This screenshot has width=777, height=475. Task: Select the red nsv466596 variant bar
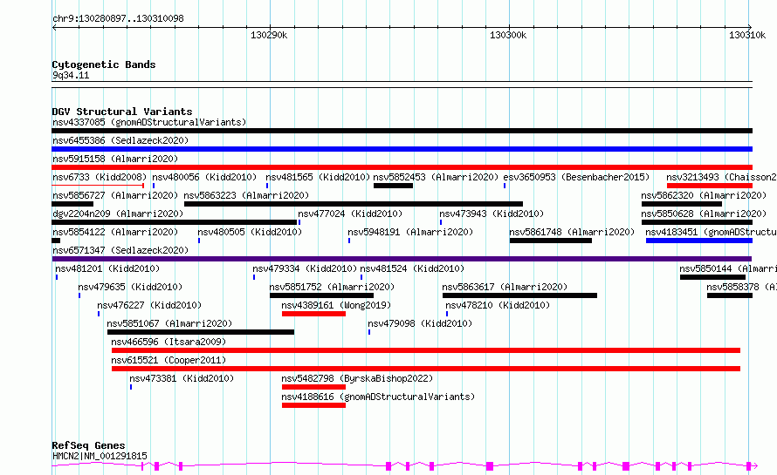(x=426, y=350)
